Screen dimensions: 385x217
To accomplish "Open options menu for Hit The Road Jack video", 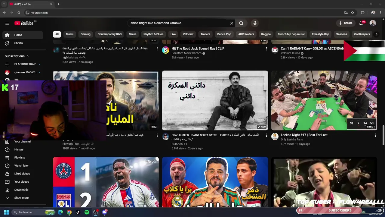I will coord(266,49).
